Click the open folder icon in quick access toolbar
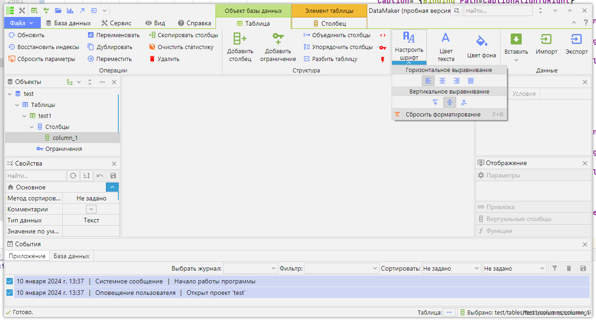This screenshot has height=321, width=596. (58, 11)
